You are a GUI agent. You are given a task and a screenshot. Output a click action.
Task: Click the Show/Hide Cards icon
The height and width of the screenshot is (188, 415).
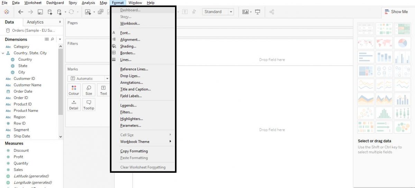tap(246, 12)
